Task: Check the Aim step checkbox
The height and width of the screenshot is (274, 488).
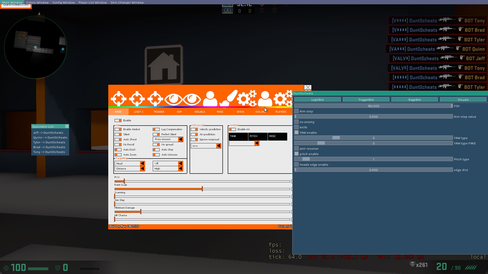Action: tap(296, 111)
